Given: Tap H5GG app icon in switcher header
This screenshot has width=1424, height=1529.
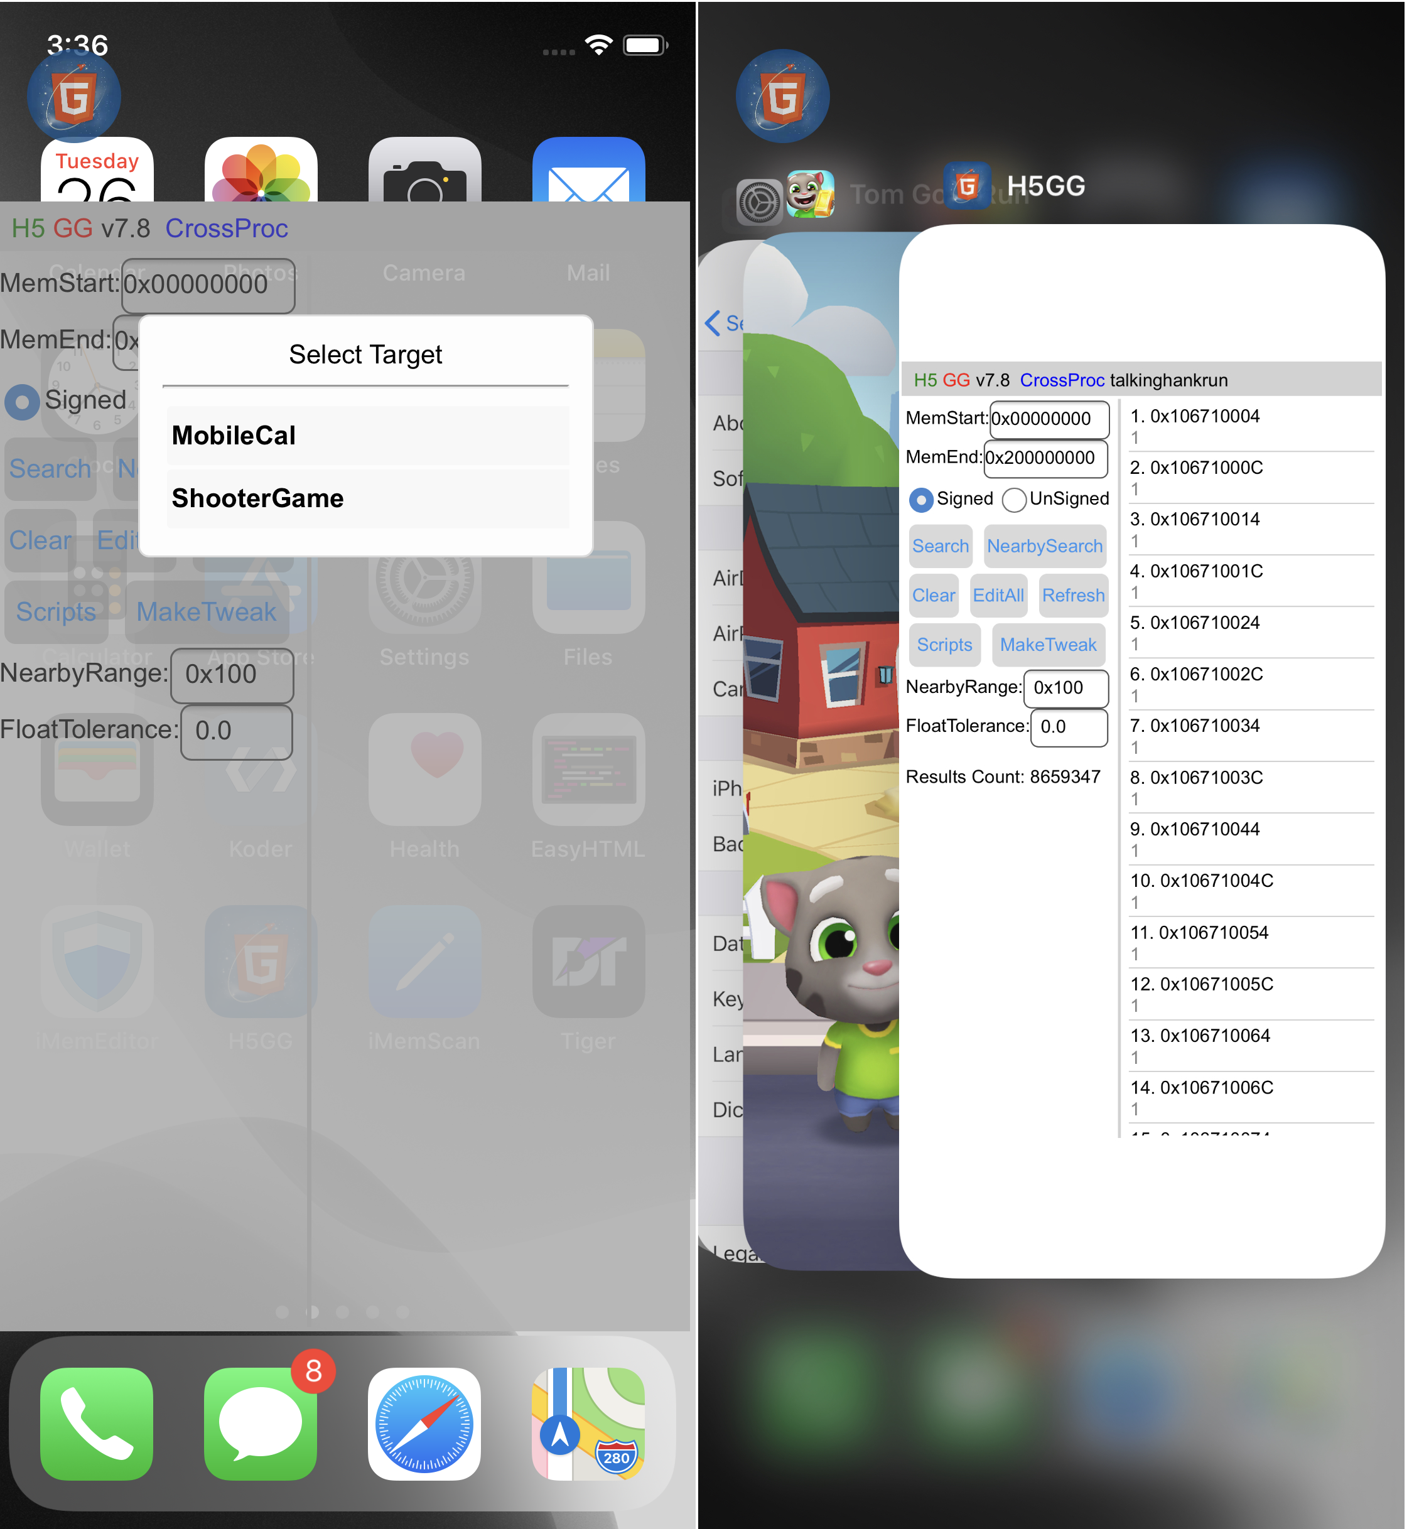Looking at the screenshot, I should (967, 186).
